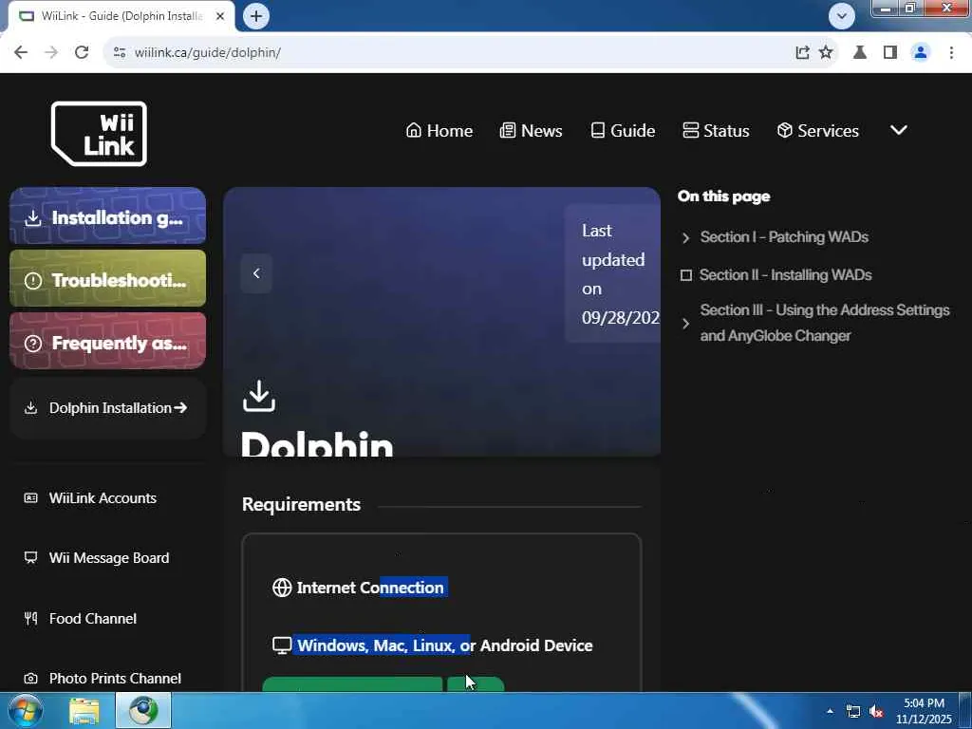
Task: Open Photo Prints Channel in sidebar
Action: 103,678
